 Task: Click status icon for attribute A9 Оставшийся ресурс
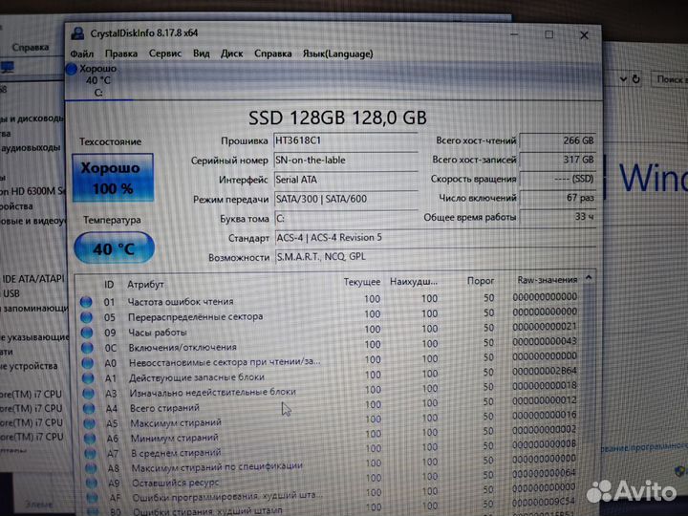[92, 484]
